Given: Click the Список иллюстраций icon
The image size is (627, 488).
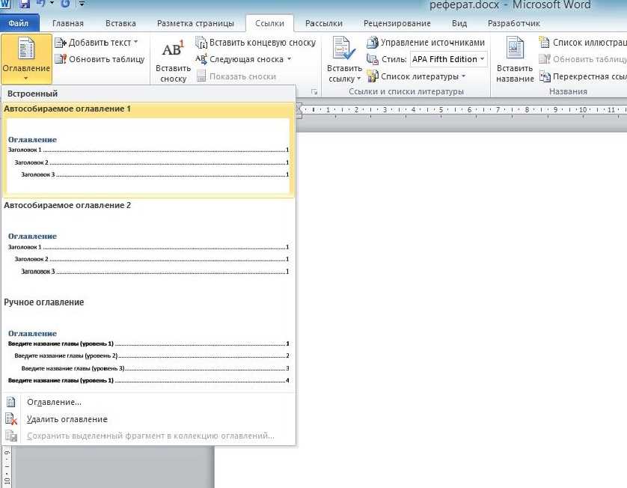Looking at the screenshot, I should 545,43.
